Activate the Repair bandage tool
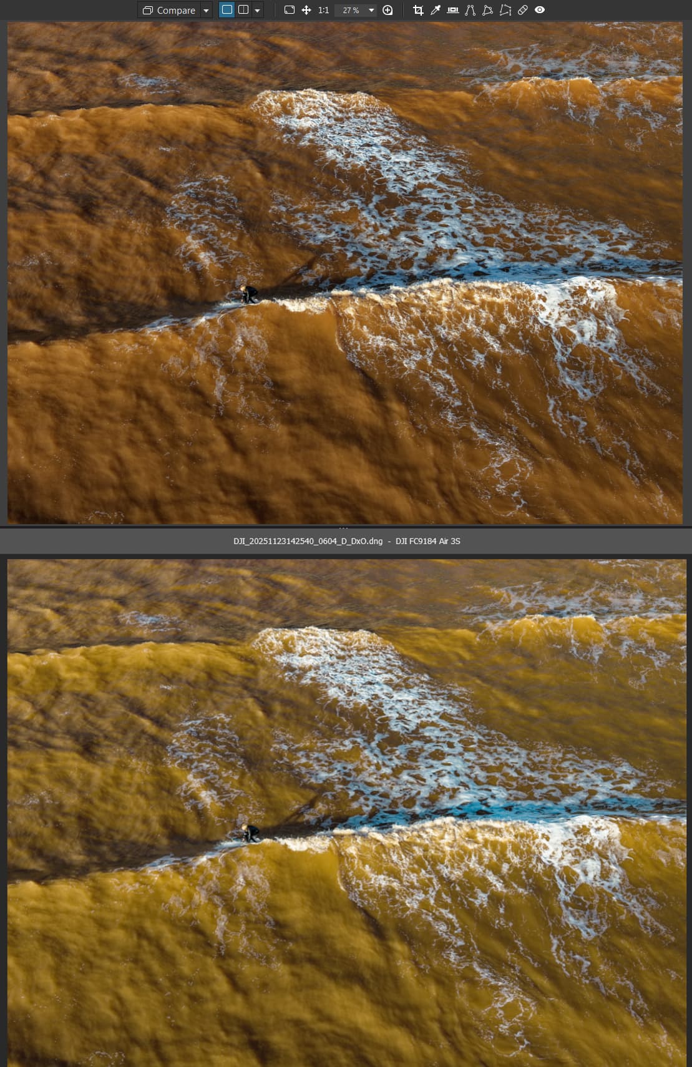 (523, 10)
